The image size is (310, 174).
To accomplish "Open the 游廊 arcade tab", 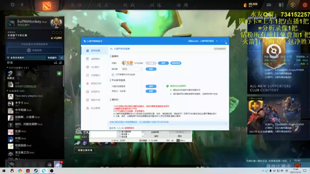I will pyautogui.click(x=182, y=5).
